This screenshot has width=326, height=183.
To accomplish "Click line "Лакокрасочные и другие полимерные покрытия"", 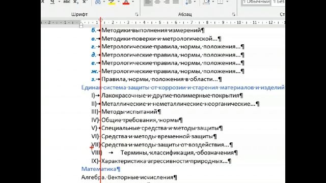I will (170, 96).
